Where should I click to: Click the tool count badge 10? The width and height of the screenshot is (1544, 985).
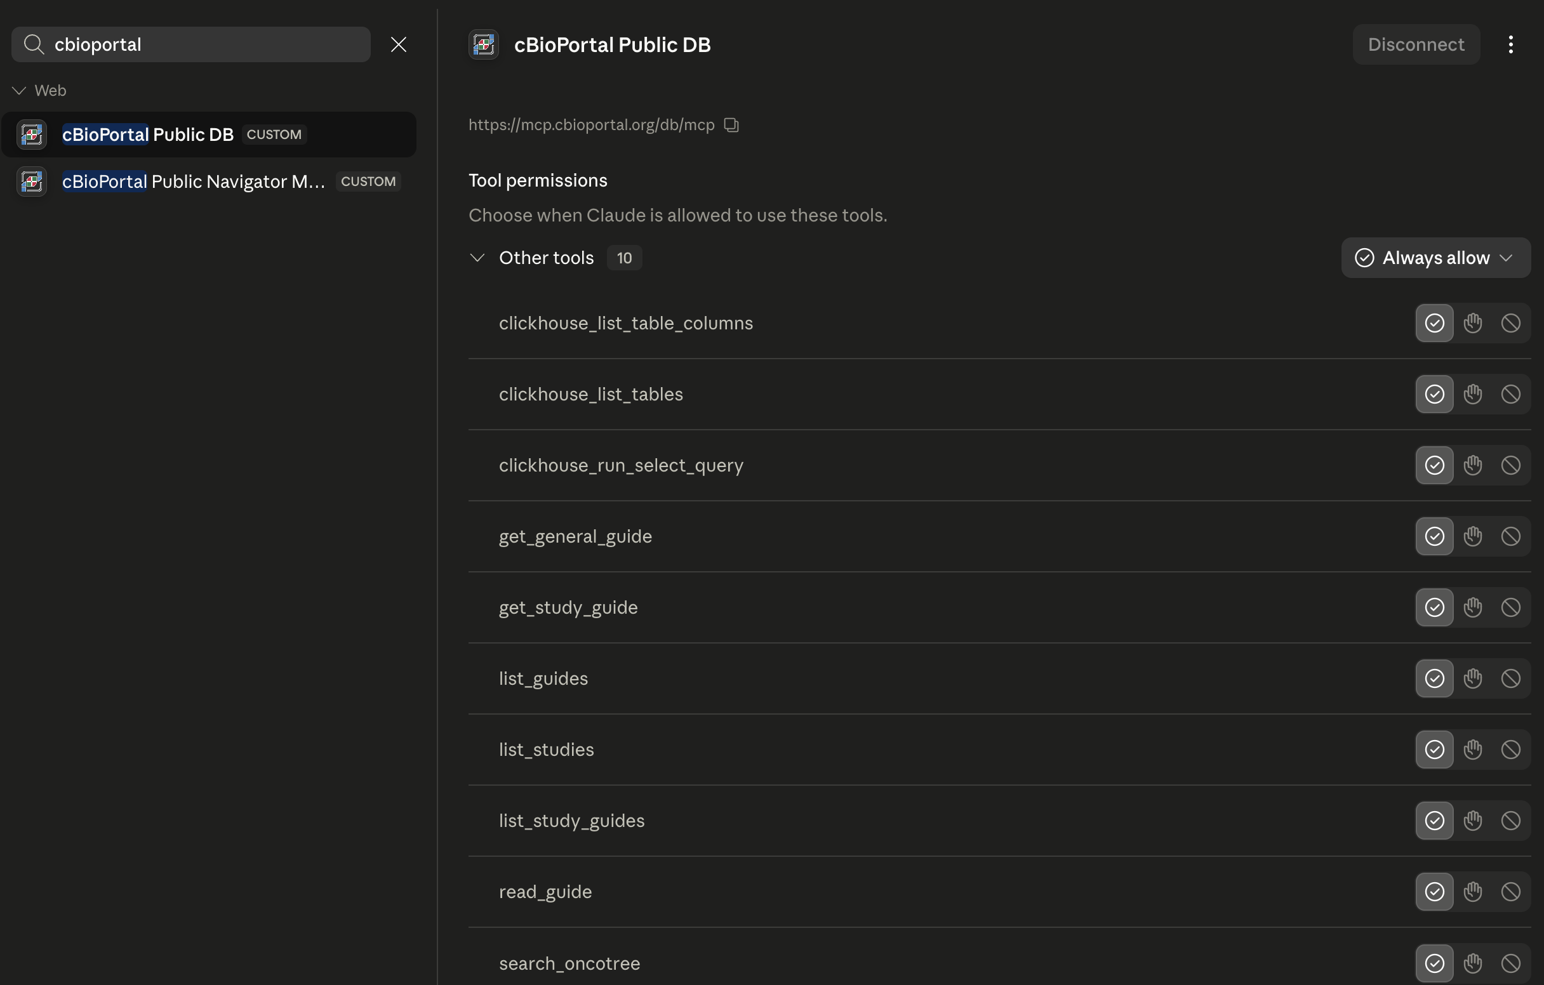(625, 258)
